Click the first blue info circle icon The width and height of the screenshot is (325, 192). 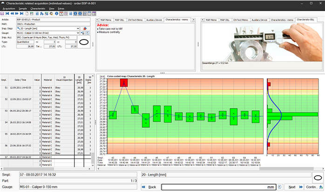(57, 13)
